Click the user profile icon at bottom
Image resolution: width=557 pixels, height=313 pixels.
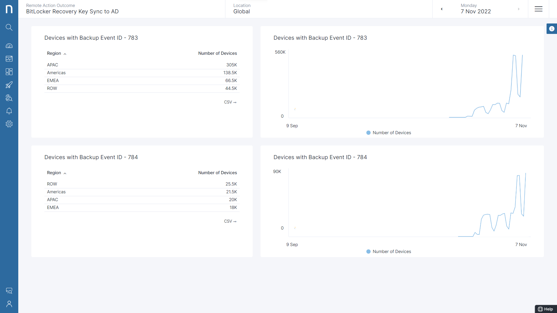point(9,304)
